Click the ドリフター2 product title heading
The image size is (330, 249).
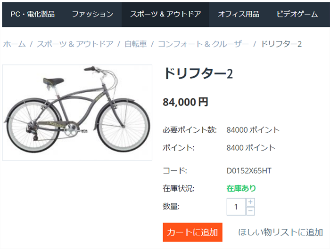coord(198,74)
